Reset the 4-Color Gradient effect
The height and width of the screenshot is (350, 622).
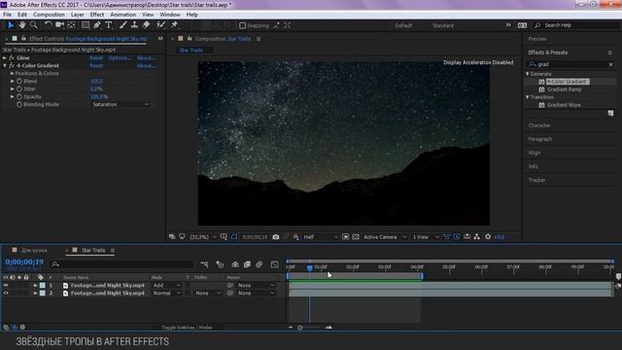point(96,65)
